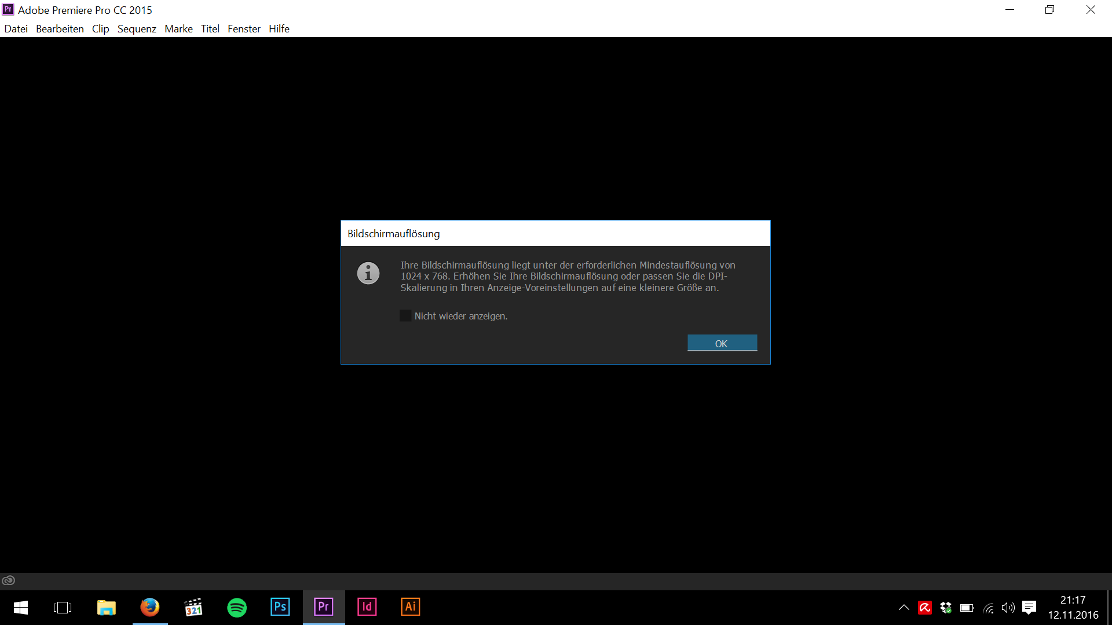Launch Illustrator from the taskbar

point(411,607)
